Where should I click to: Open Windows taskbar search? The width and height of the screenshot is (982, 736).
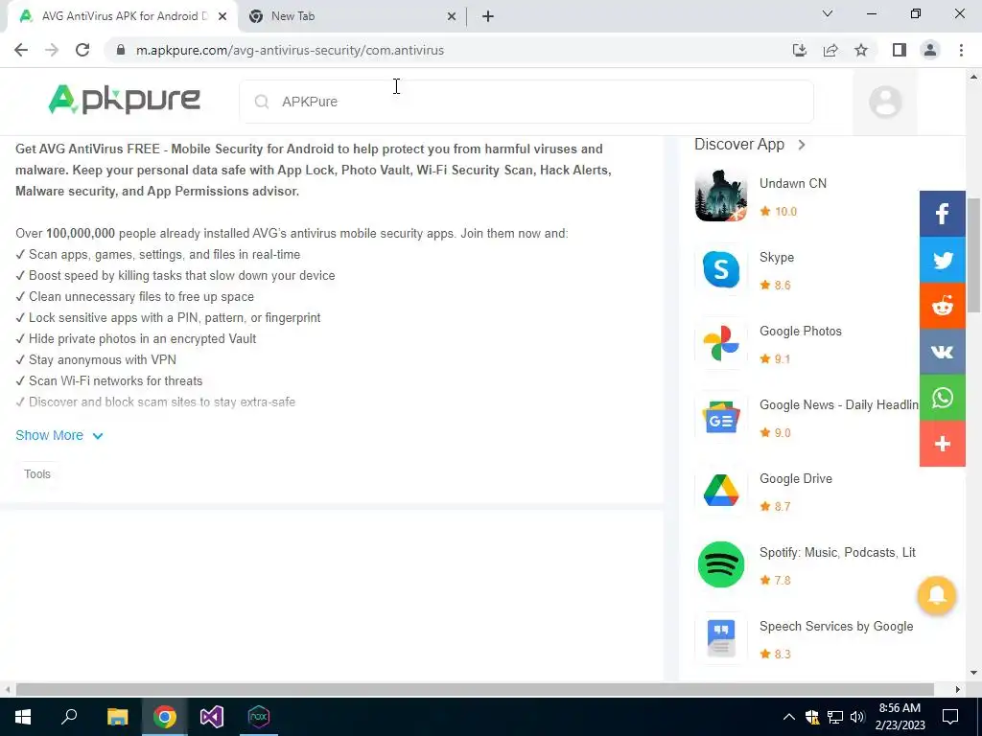(x=69, y=717)
